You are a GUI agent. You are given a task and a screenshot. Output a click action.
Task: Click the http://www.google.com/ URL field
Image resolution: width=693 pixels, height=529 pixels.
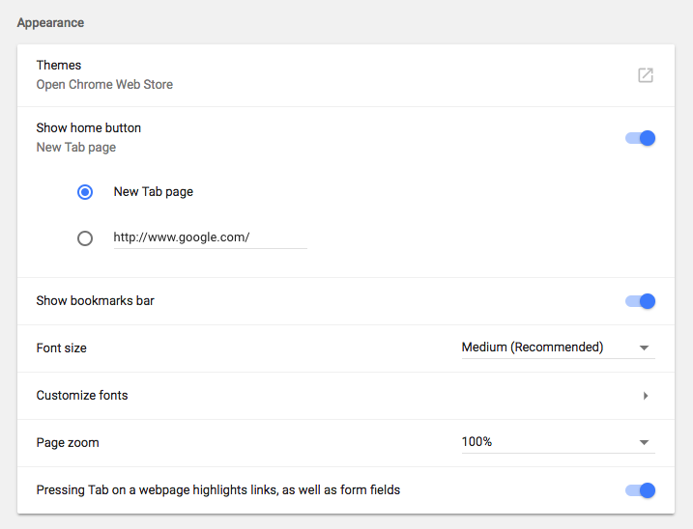(x=210, y=237)
